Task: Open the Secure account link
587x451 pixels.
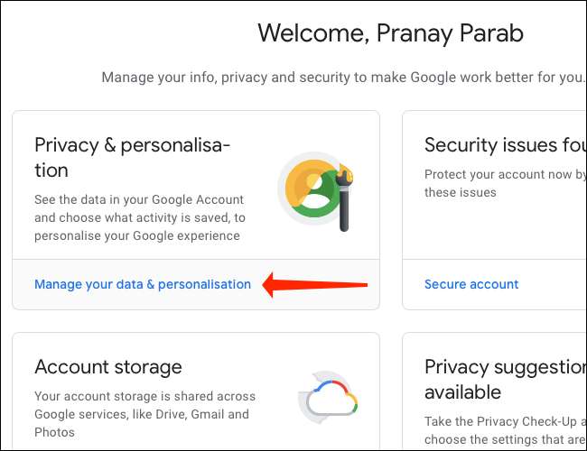Action: pyautogui.click(x=471, y=284)
